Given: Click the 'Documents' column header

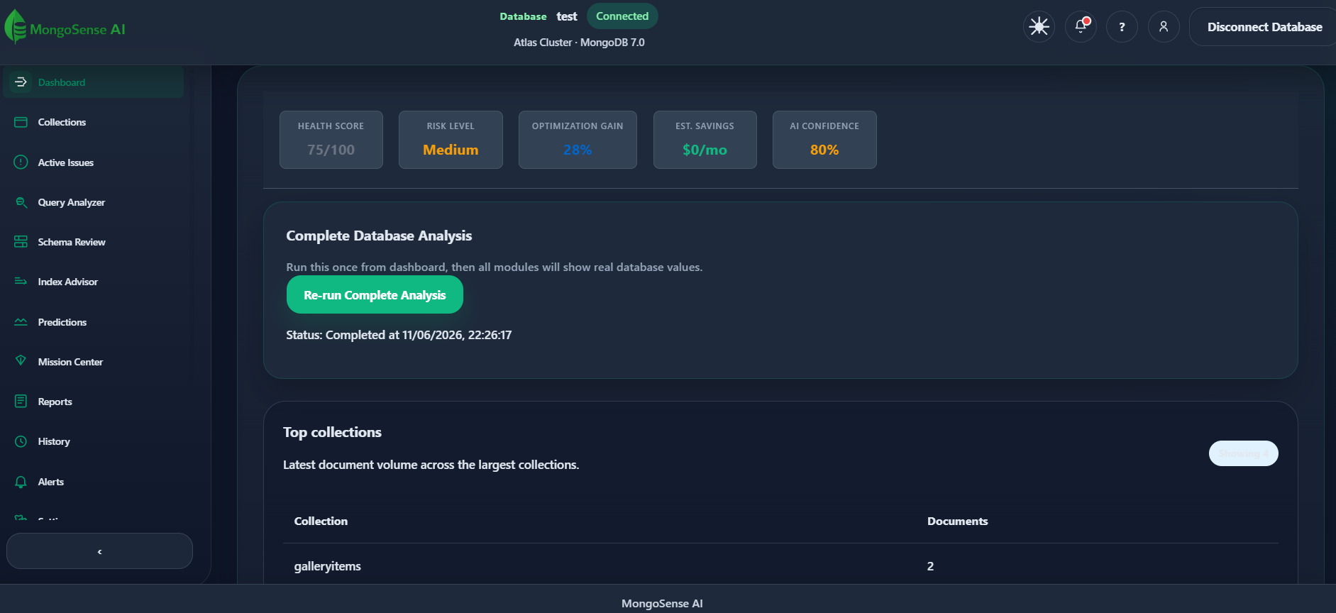Looking at the screenshot, I should 957,521.
